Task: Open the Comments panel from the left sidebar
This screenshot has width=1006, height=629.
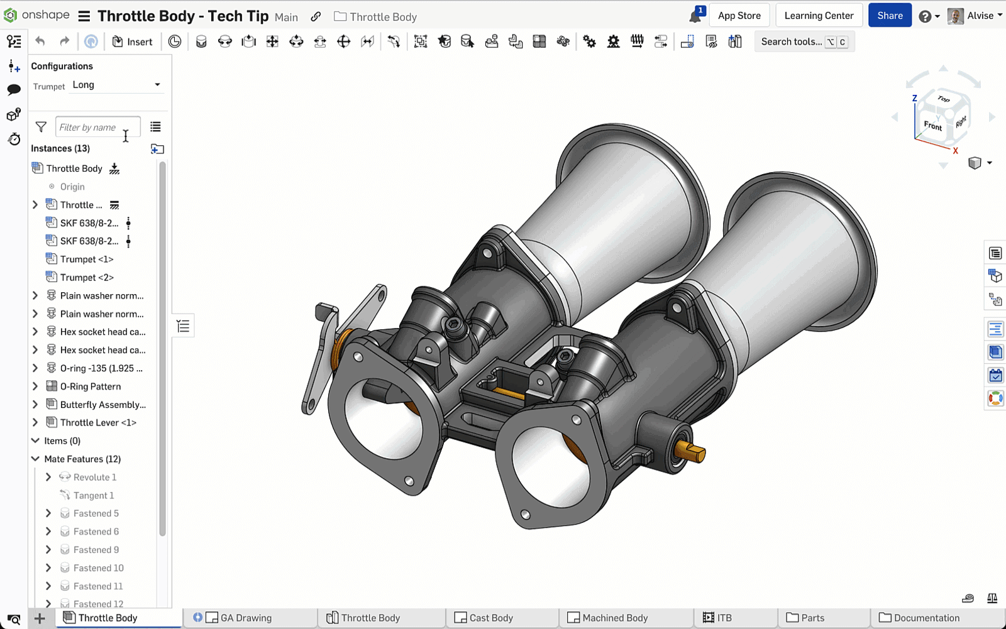Action: point(14,90)
